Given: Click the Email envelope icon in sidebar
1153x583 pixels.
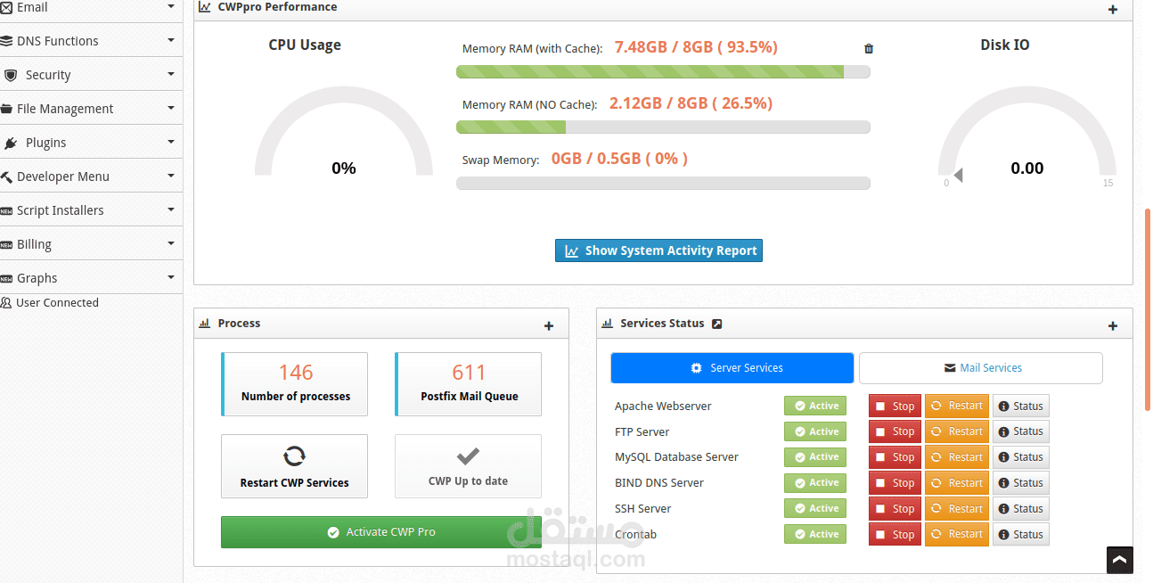Looking at the screenshot, I should 6,7.
